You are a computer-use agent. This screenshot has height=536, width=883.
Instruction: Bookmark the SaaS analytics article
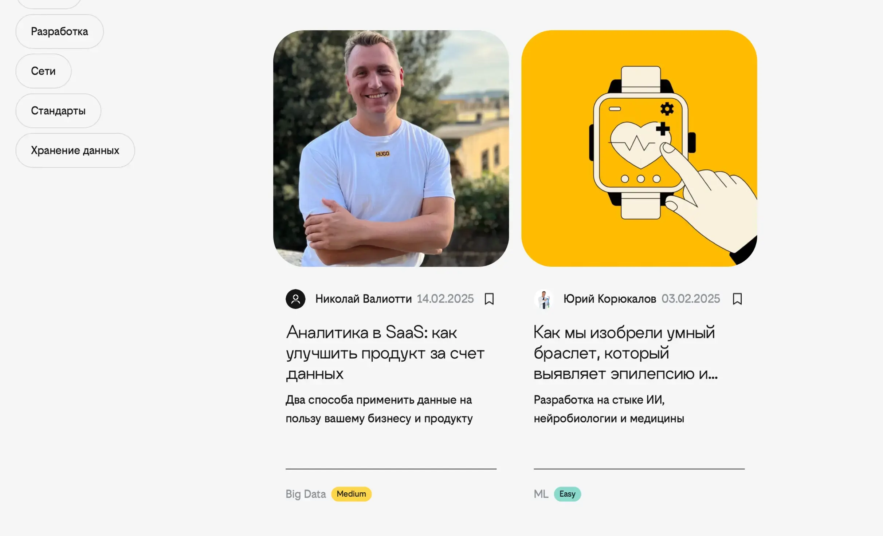pyautogui.click(x=489, y=299)
